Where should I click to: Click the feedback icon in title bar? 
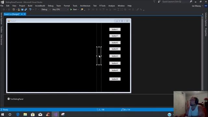tap(159, 2)
